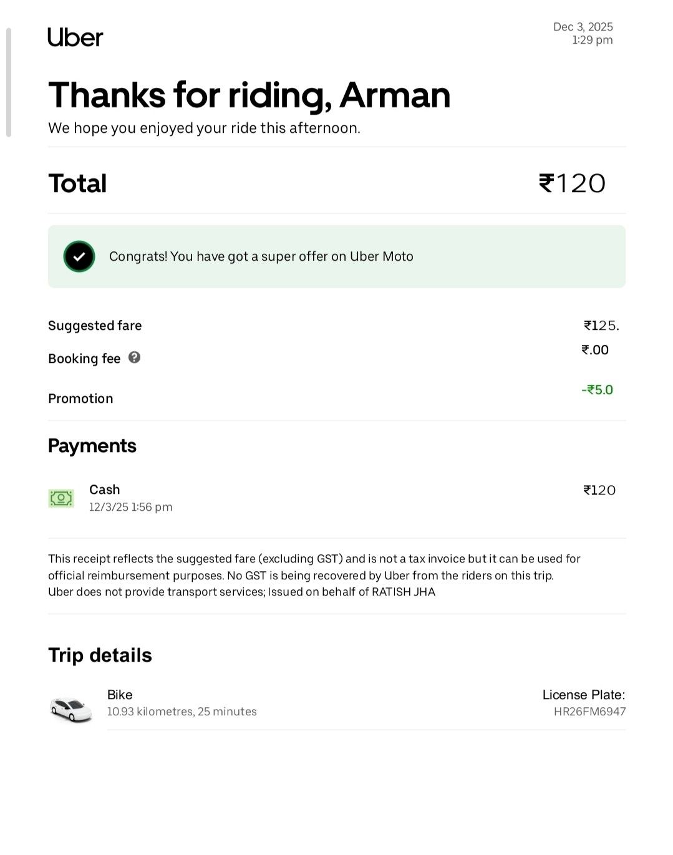The height and width of the screenshot is (855, 673).
Task: Click the Promotion label
Action: pyautogui.click(x=80, y=399)
